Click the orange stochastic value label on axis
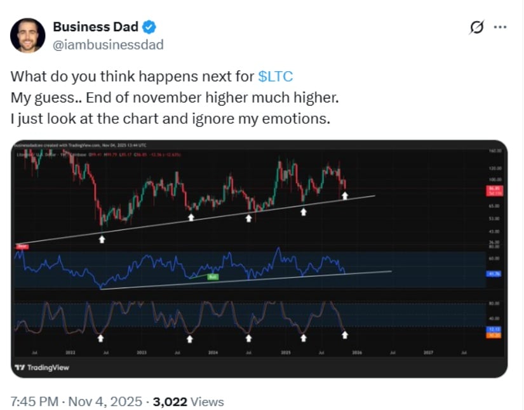 pyautogui.click(x=495, y=335)
